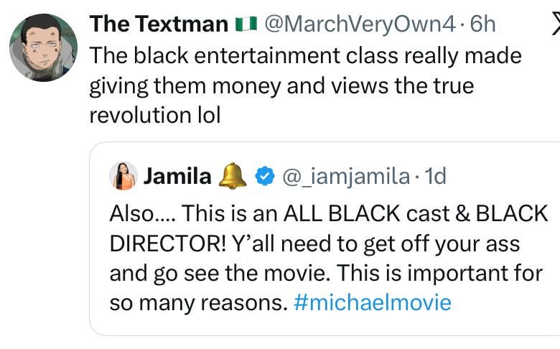Click Nigerian flag emoji beside The Textman
The height and width of the screenshot is (349, 560).
tap(245, 25)
